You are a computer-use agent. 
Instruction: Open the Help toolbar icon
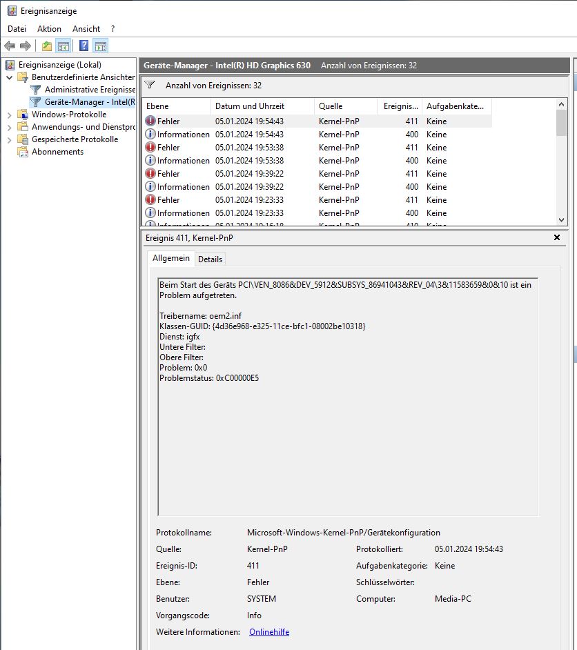[84, 46]
